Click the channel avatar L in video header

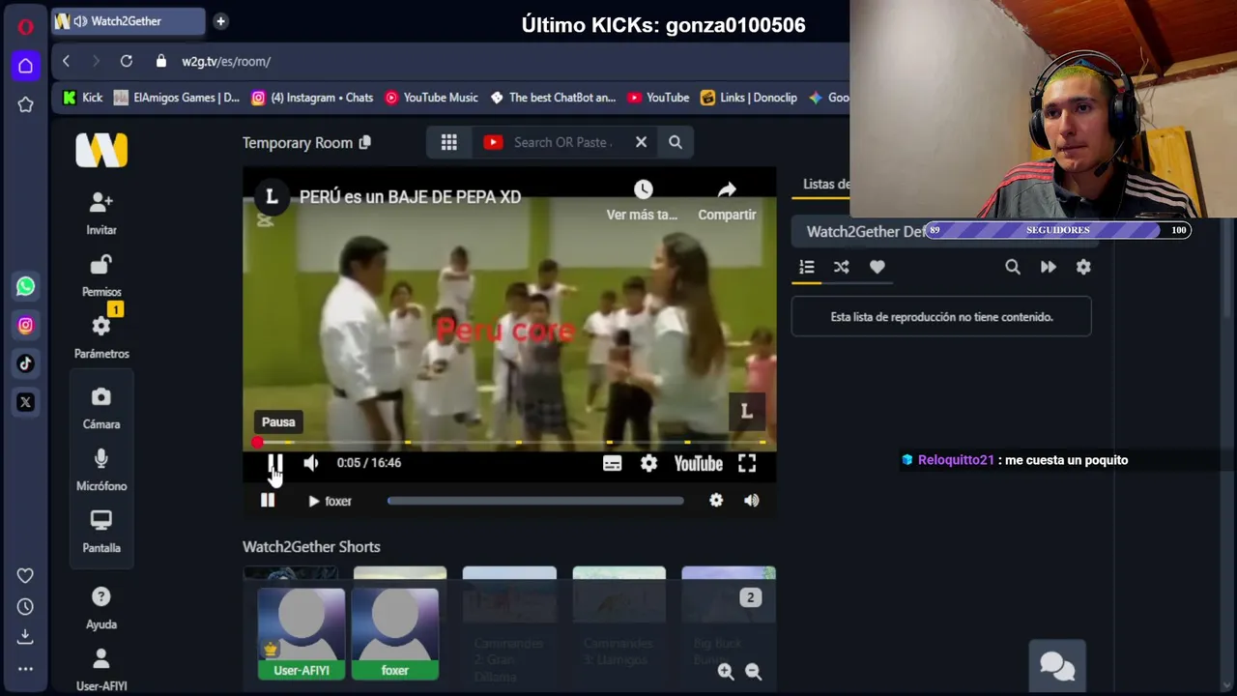(x=272, y=196)
